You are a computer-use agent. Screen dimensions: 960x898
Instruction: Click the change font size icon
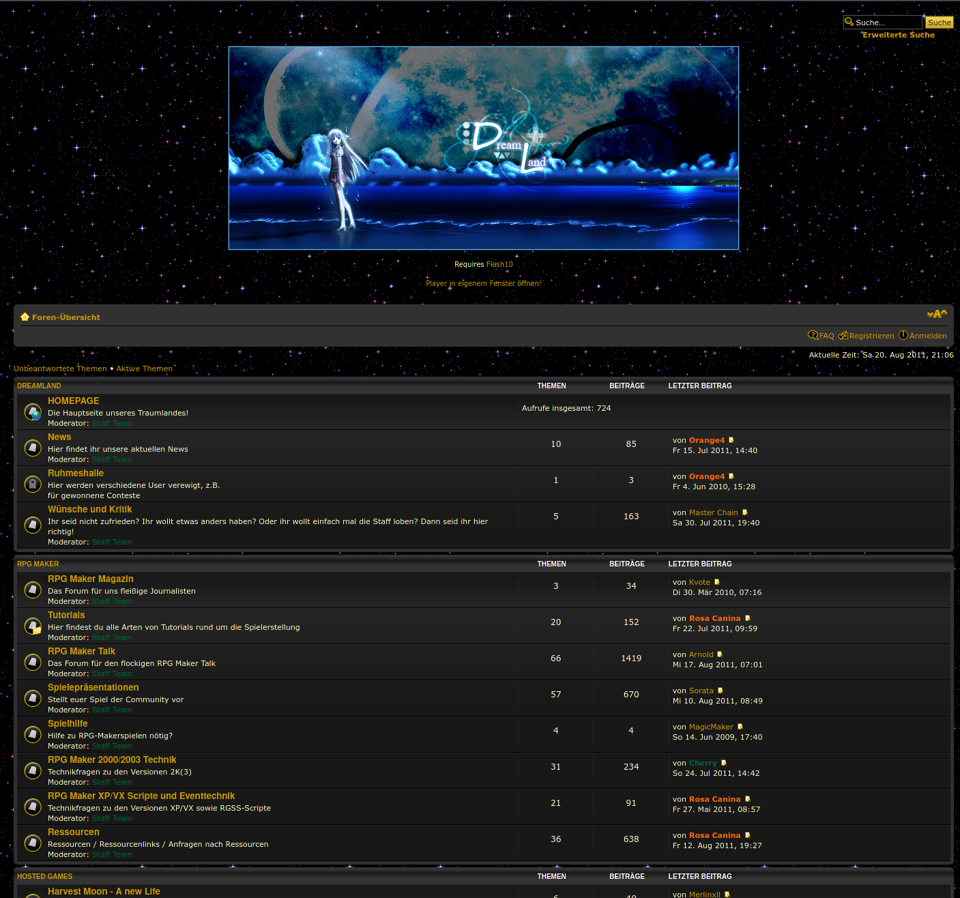click(937, 314)
